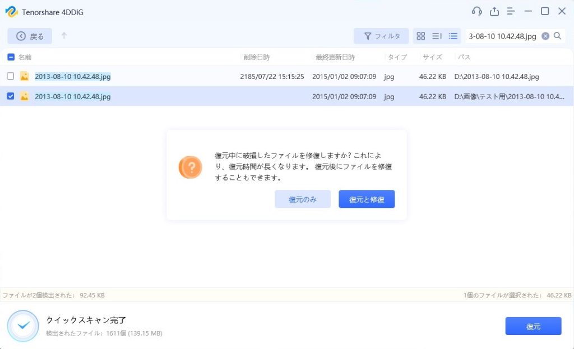
Task: Click into the file name search field
Action: tap(502, 36)
